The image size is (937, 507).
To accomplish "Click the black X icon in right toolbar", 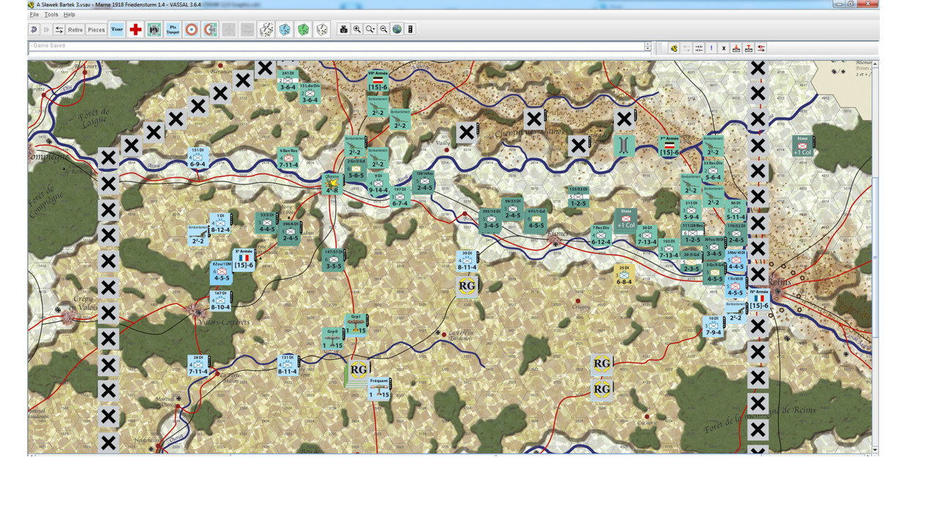I will pos(724,48).
